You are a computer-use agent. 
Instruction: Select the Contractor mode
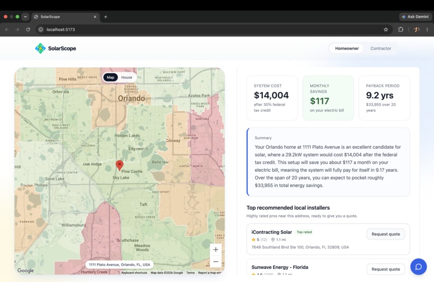click(x=381, y=48)
